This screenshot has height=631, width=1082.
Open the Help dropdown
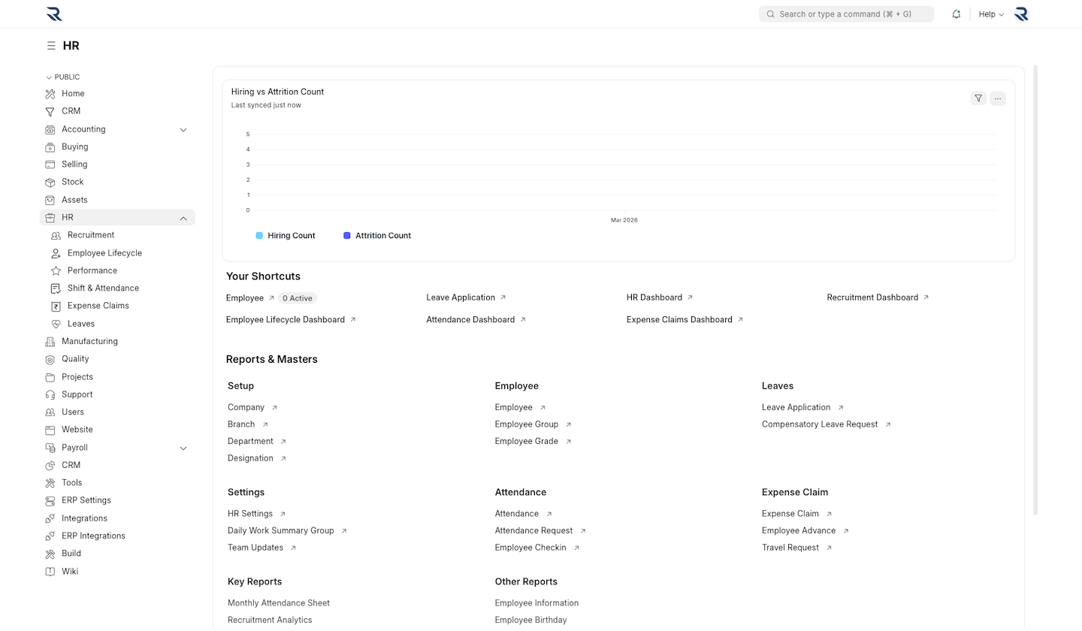(x=990, y=14)
